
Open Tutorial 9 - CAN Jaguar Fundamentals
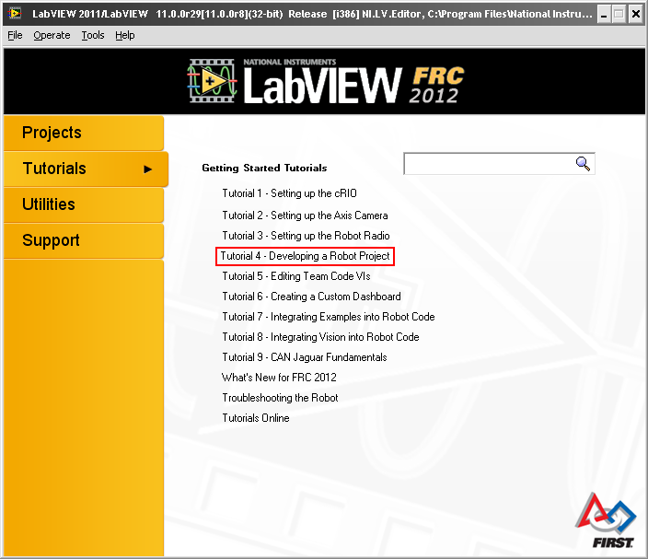[x=304, y=357]
